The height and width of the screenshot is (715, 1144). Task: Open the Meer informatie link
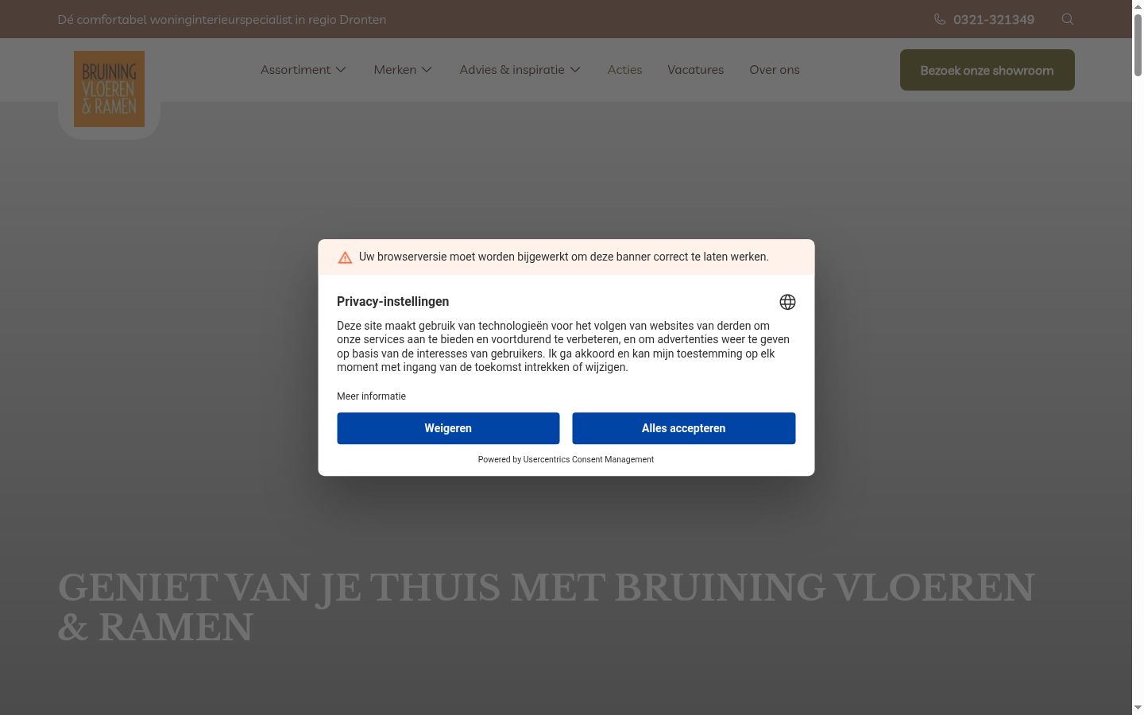tap(371, 396)
